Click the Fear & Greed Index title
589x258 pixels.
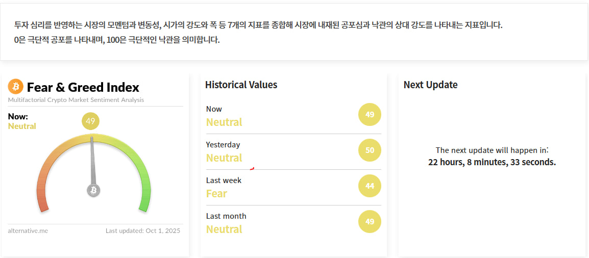[83, 87]
